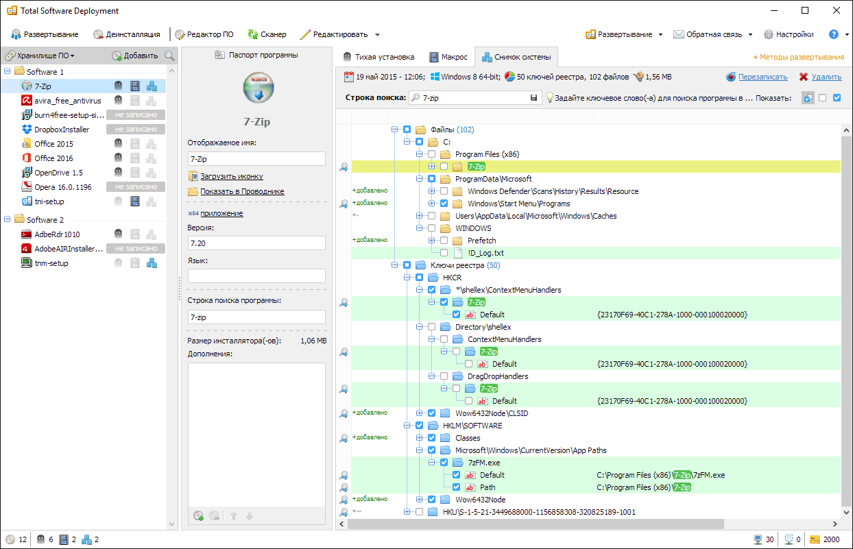Switch to the Silent install tab
The width and height of the screenshot is (853, 549).
[x=379, y=57]
